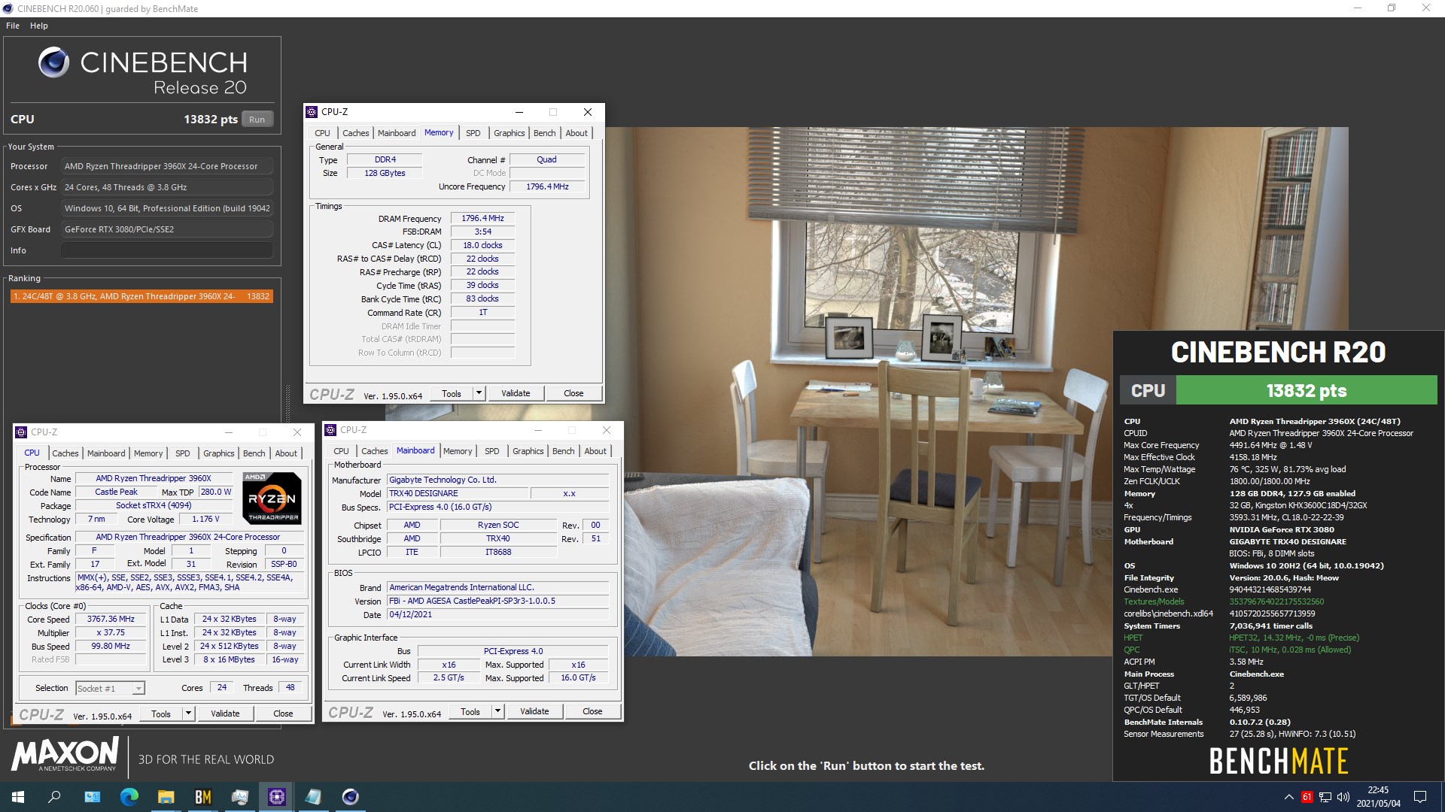Select ranking entry 24C/48T Threadripper 3960X
Image resolution: width=1445 pixels, height=812 pixels.
[x=141, y=296]
